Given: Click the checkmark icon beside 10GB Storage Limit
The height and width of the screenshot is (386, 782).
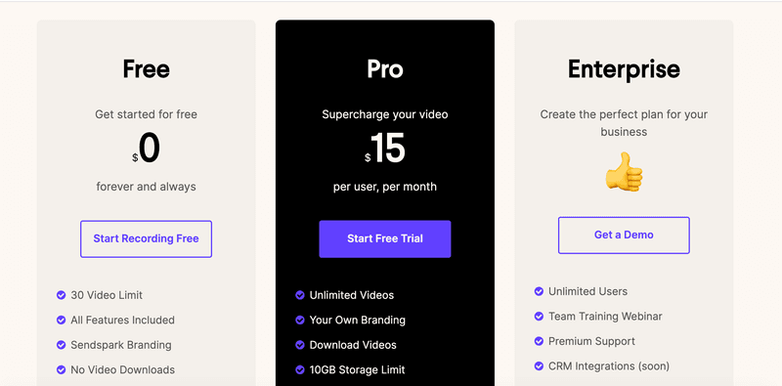Looking at the screenshot, I should point(300,370).
